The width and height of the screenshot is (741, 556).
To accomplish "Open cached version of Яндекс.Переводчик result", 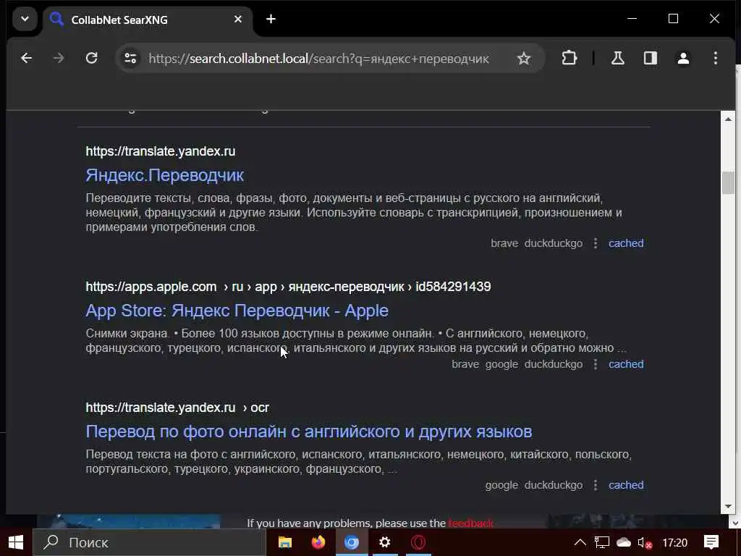I will coord(626,243).
